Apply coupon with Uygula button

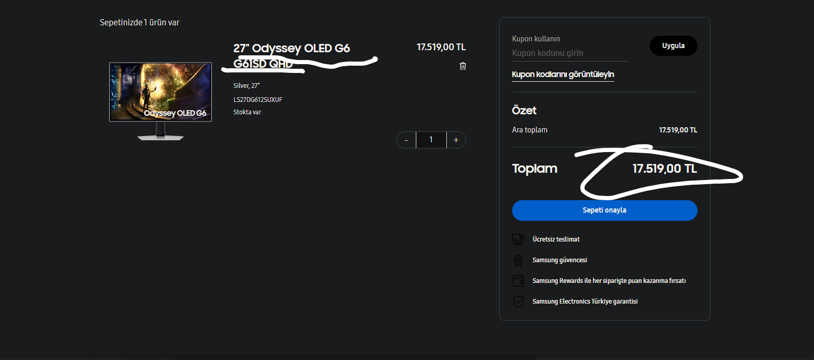coord(673,46)
